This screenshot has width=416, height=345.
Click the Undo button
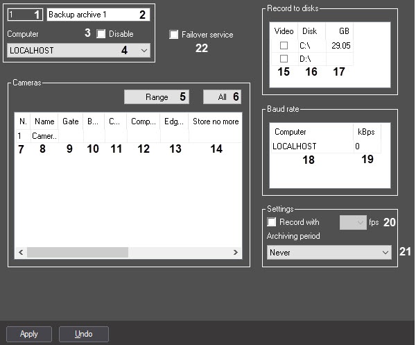(x=84, y=334)
